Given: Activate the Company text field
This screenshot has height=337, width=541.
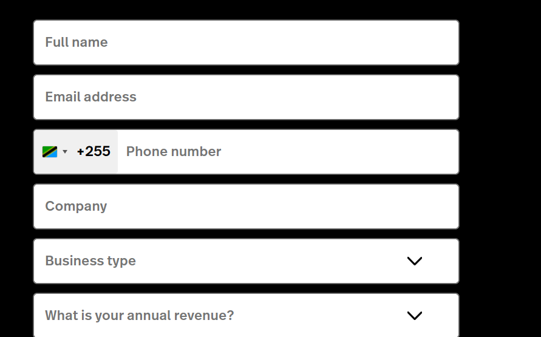Looking at the screenshot, I should [x=246, y=206].
